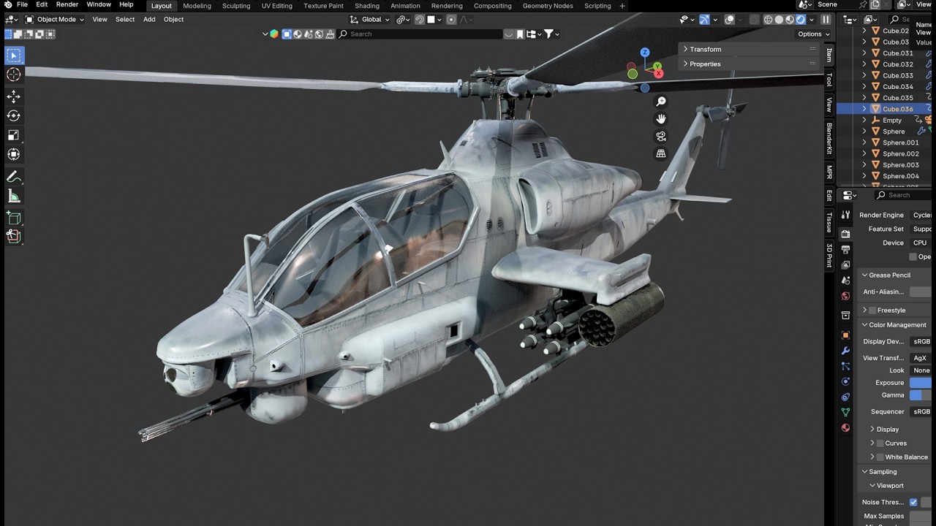Switch to wireframe viewport shading
Image resolution: width=936 pixels, height=526 pixels.
click(x=769, y=20)
